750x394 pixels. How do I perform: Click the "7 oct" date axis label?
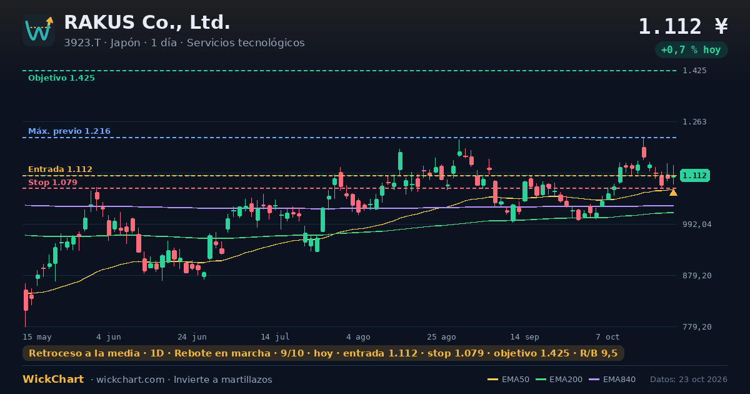tap(607, 336)
